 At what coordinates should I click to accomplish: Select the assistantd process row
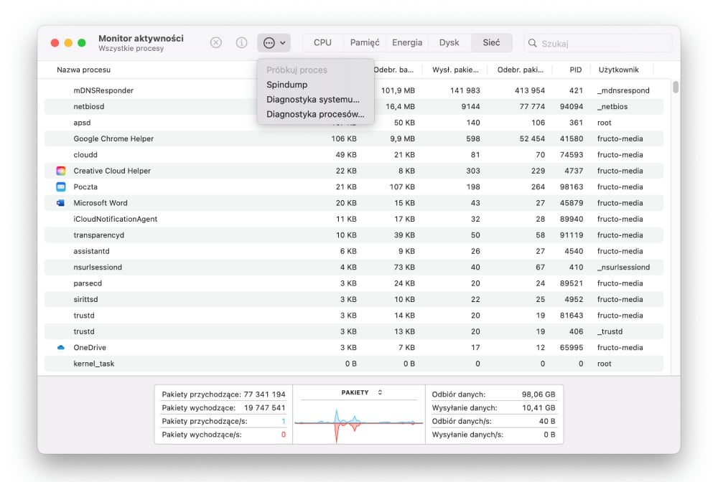coord(353,251)
